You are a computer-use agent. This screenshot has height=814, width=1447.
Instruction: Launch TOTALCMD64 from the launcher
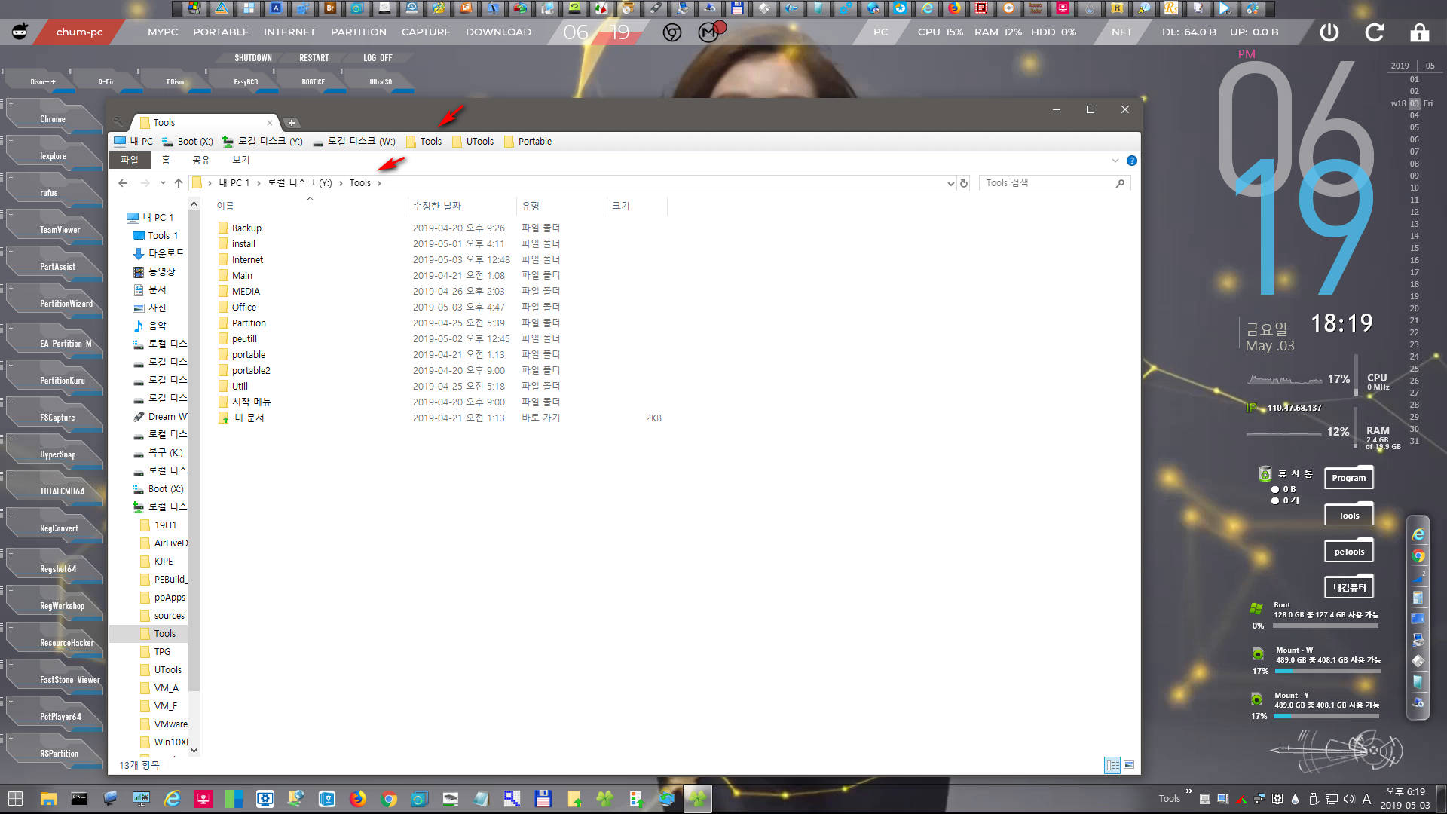pyautogui.click(x=62, y=491)
